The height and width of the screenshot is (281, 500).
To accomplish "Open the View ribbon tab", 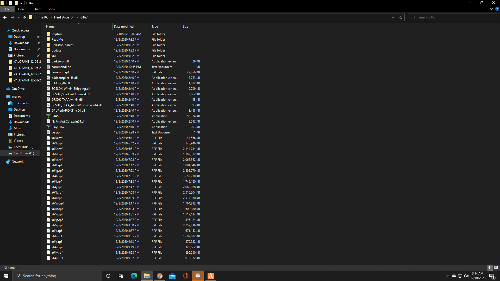I will 52,9.
